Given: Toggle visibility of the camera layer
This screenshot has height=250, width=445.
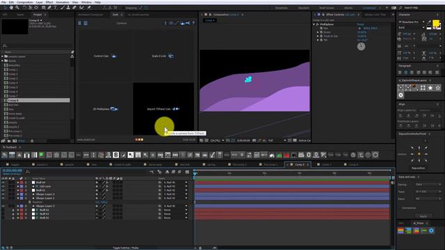Looking at the screenshot, I should (x=3, y=186).
